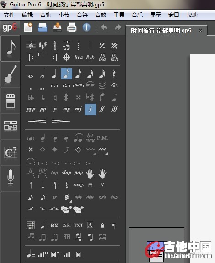Select half note duration
Viewport: 215px width, 263px height.
pos(43,74)
